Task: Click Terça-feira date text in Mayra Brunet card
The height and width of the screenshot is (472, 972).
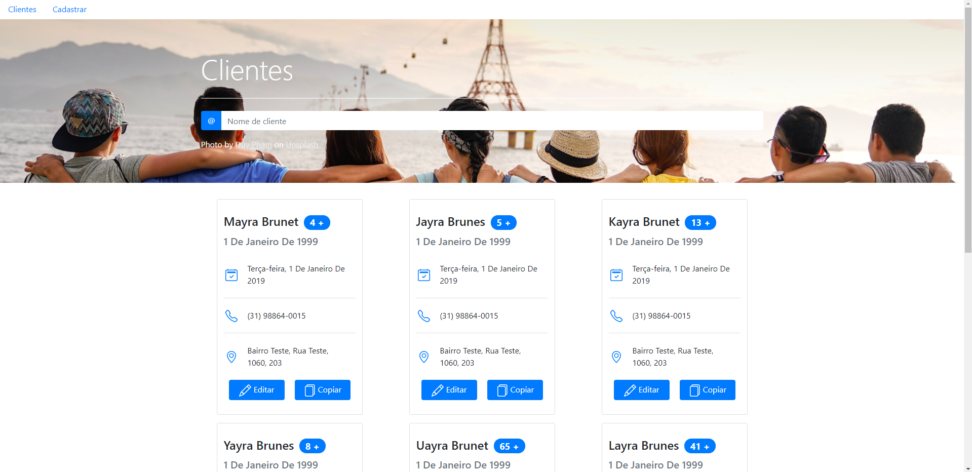Action: point(296,275)
